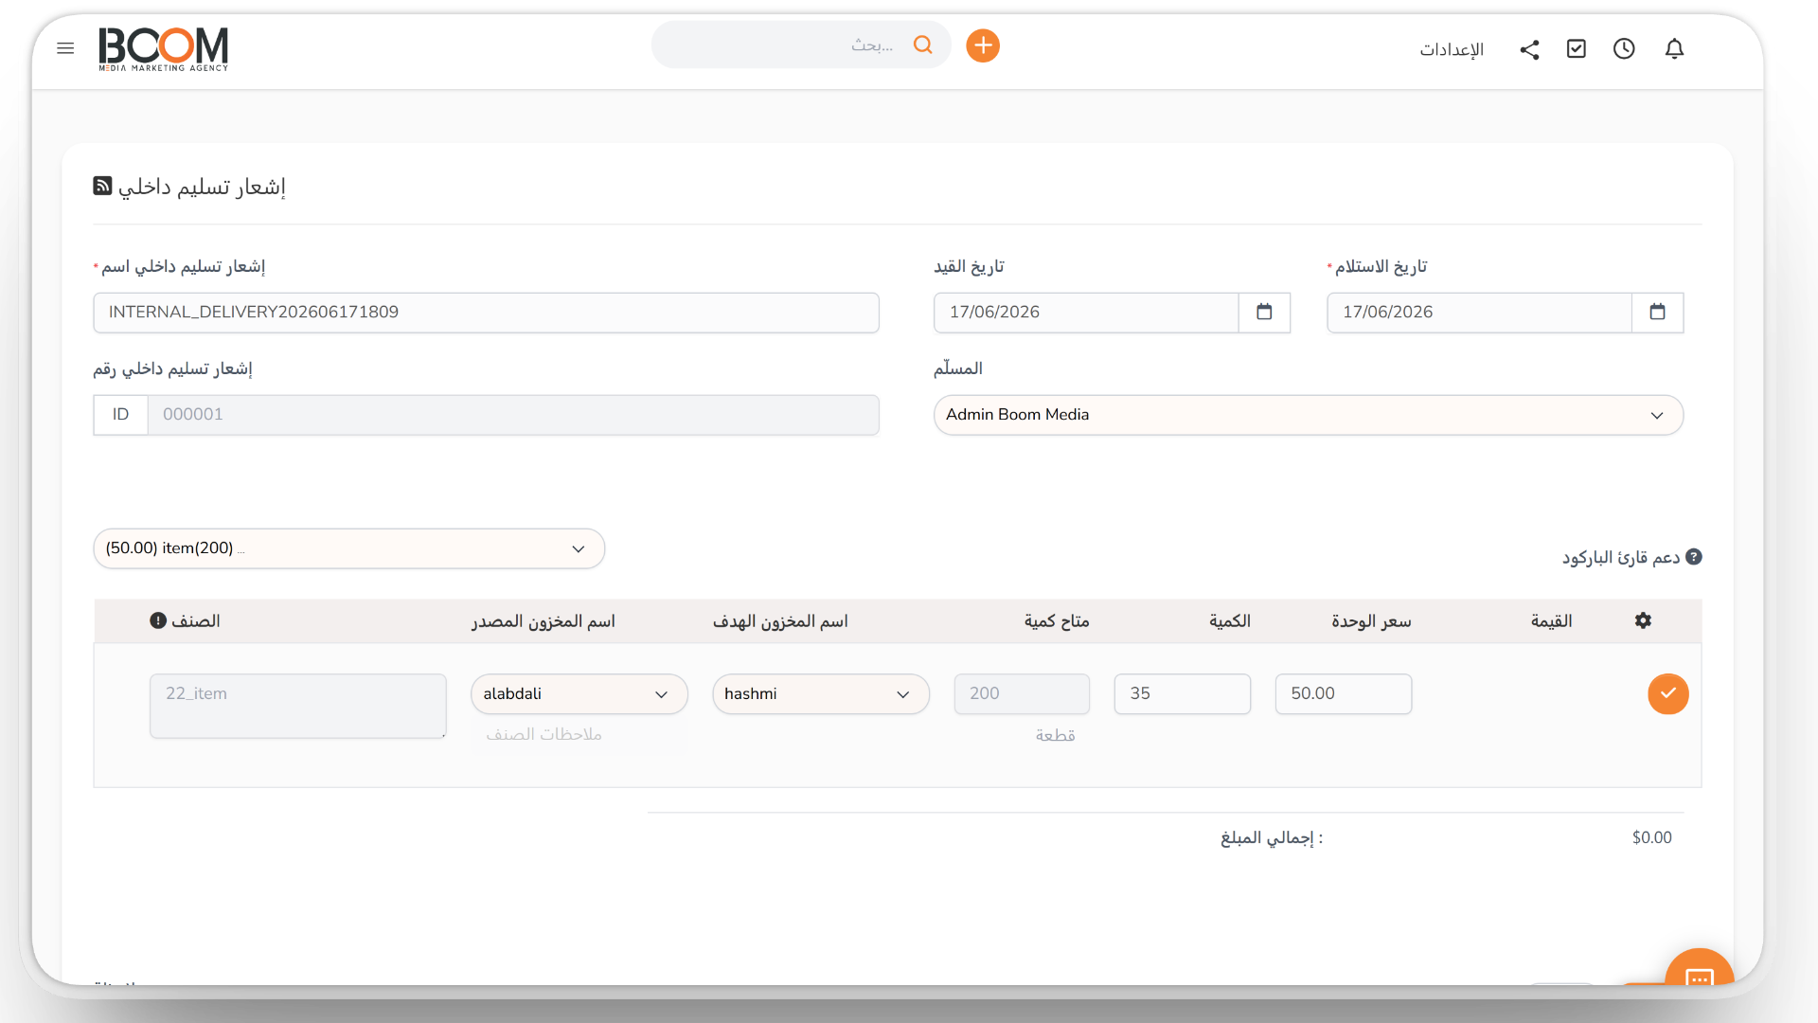Click the ID number field 000001
The width and height of the screenshot is (1818, 1023).
pos(513,415)
